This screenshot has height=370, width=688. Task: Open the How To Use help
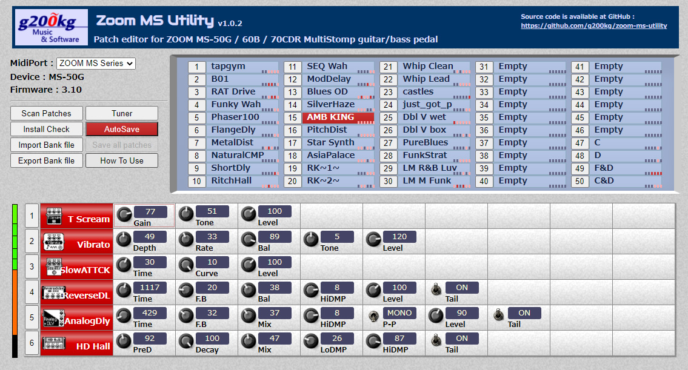click(122, 161)
